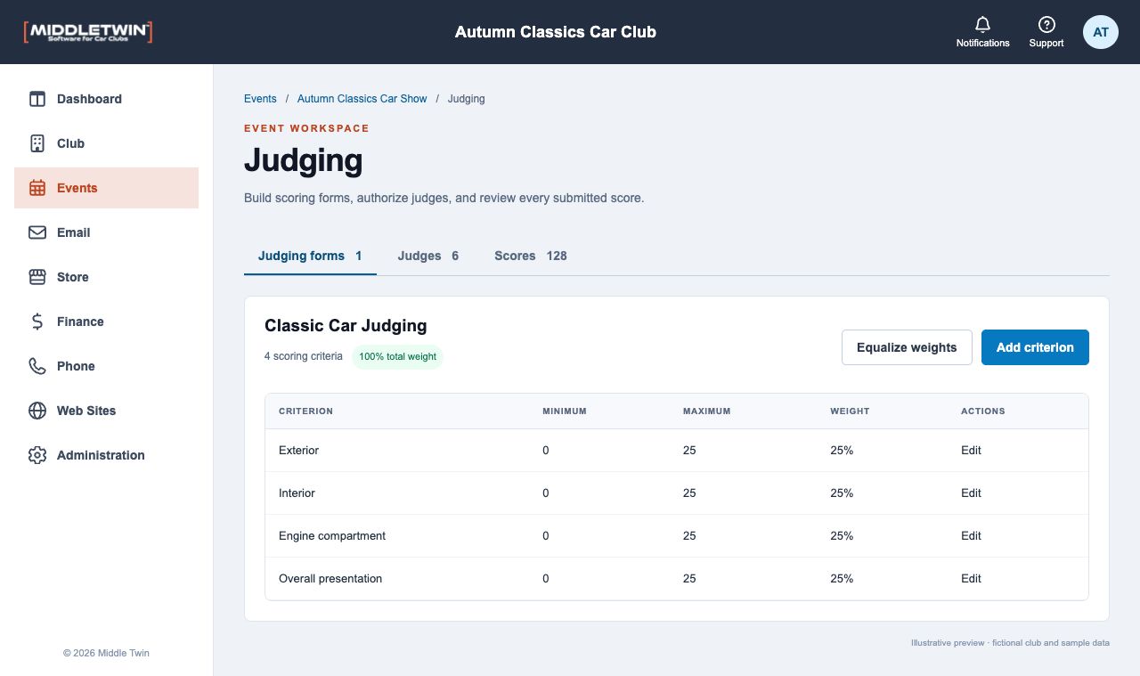Click the Events calendar icon
The image size is (1140, 676).
pos(37,188)
